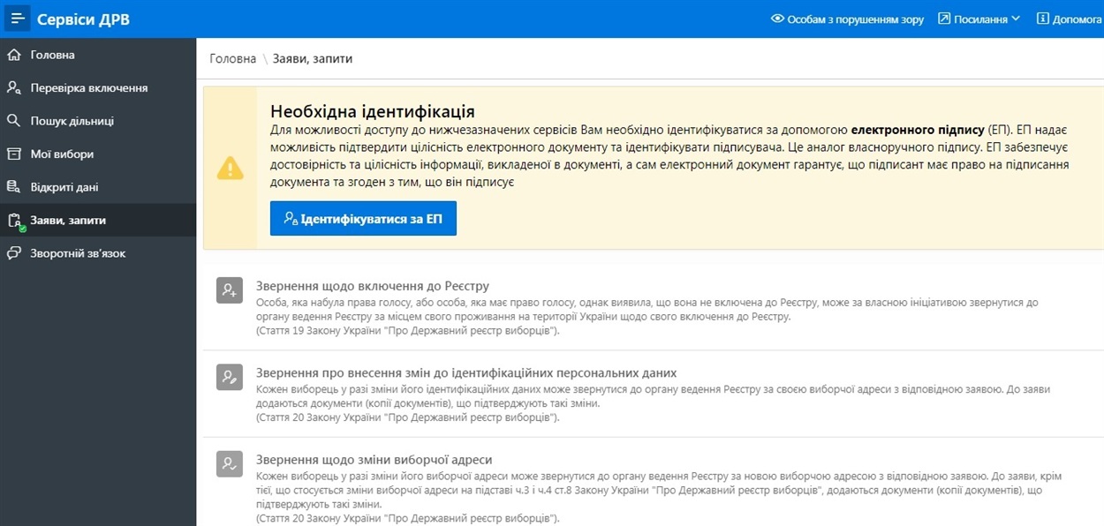This screenshot has height=526, width=1104.
Task: Open Відкриті дані menu item
Action: 98,187
